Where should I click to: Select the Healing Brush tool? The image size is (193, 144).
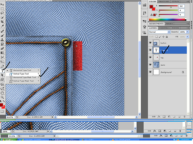pyautogui.click(x=2, y=31)
